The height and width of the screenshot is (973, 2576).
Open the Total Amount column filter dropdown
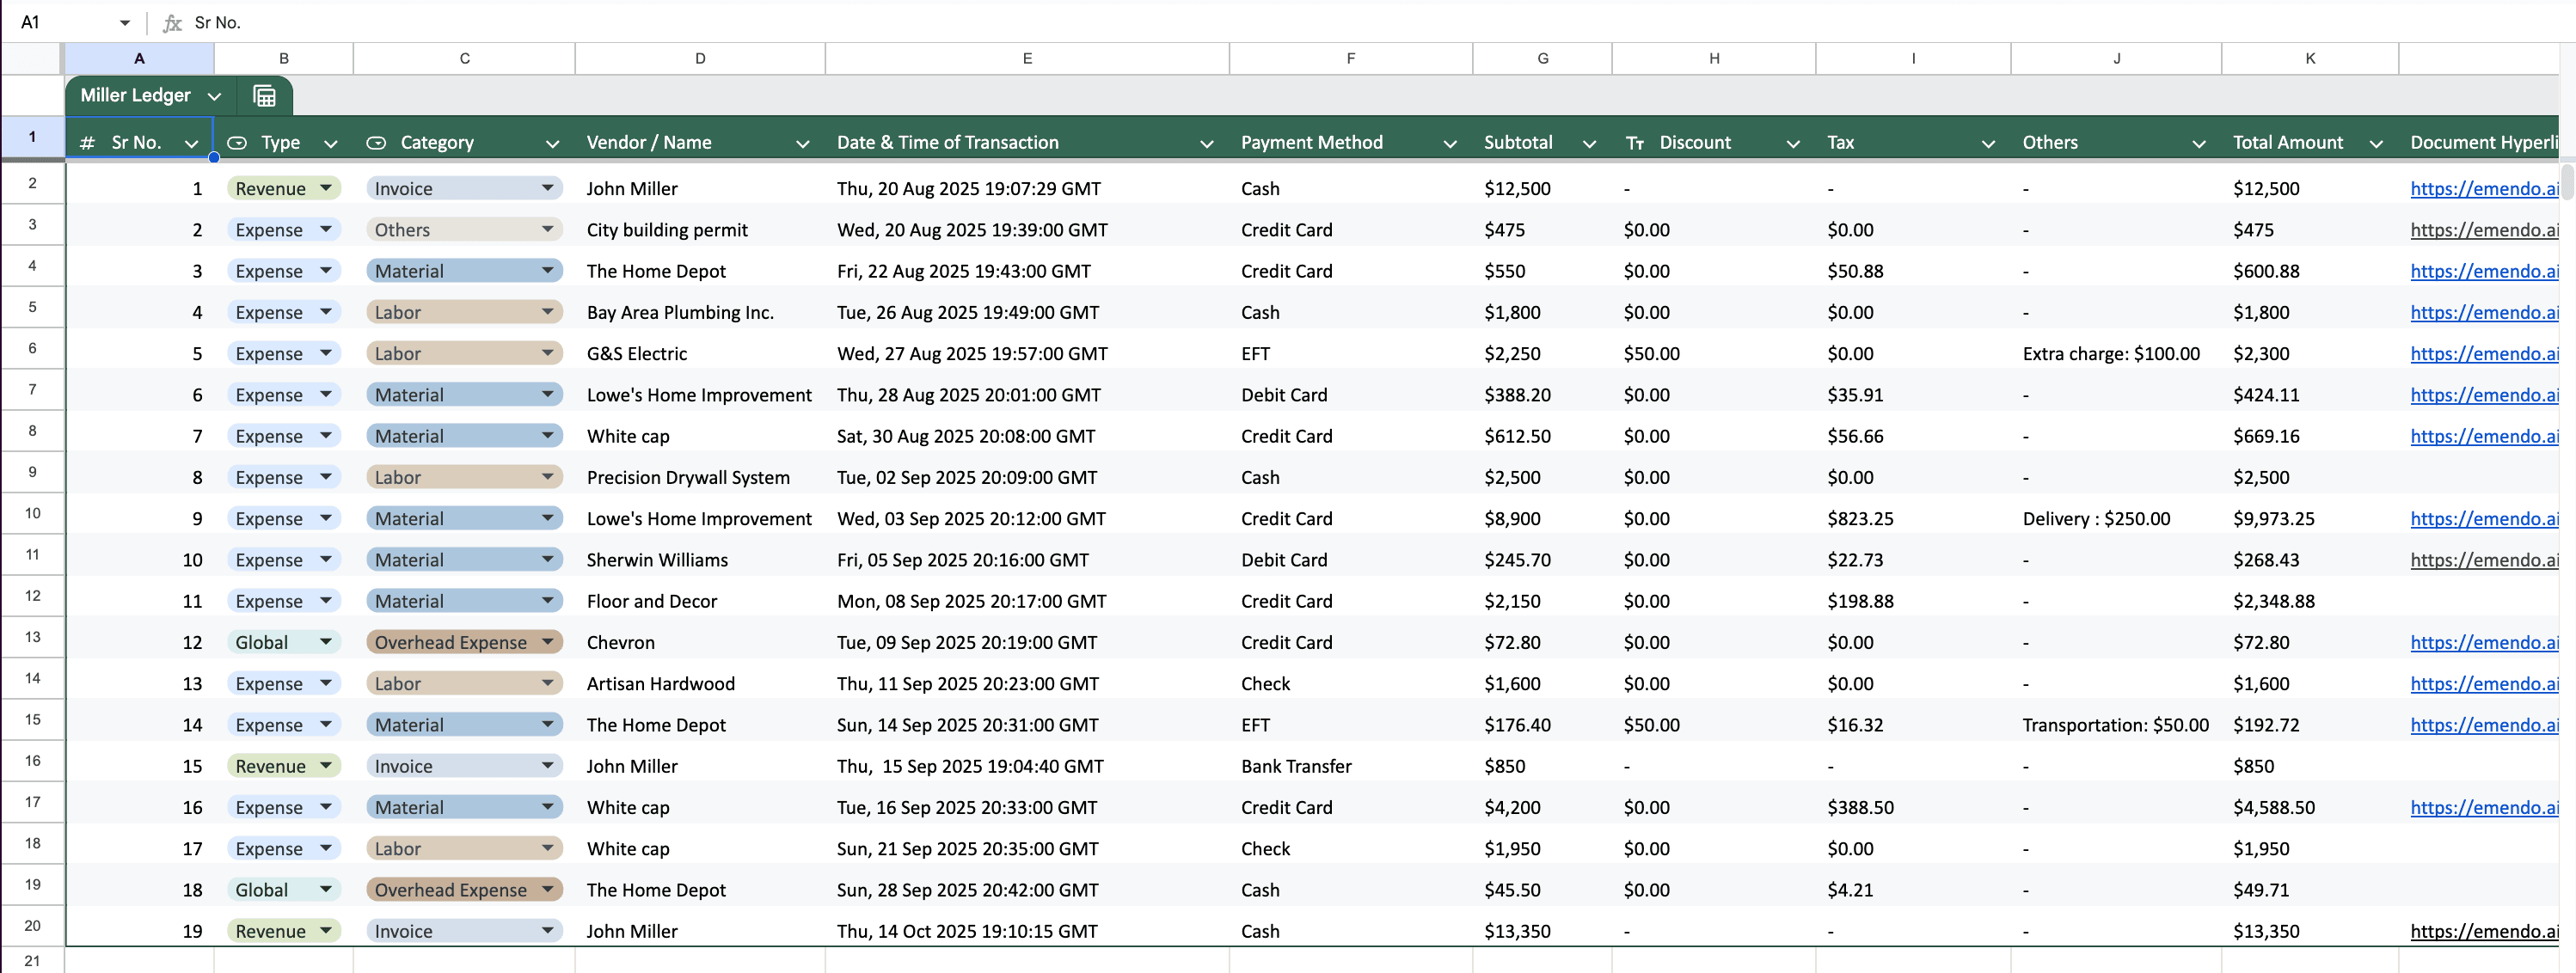coord(2378,142)
